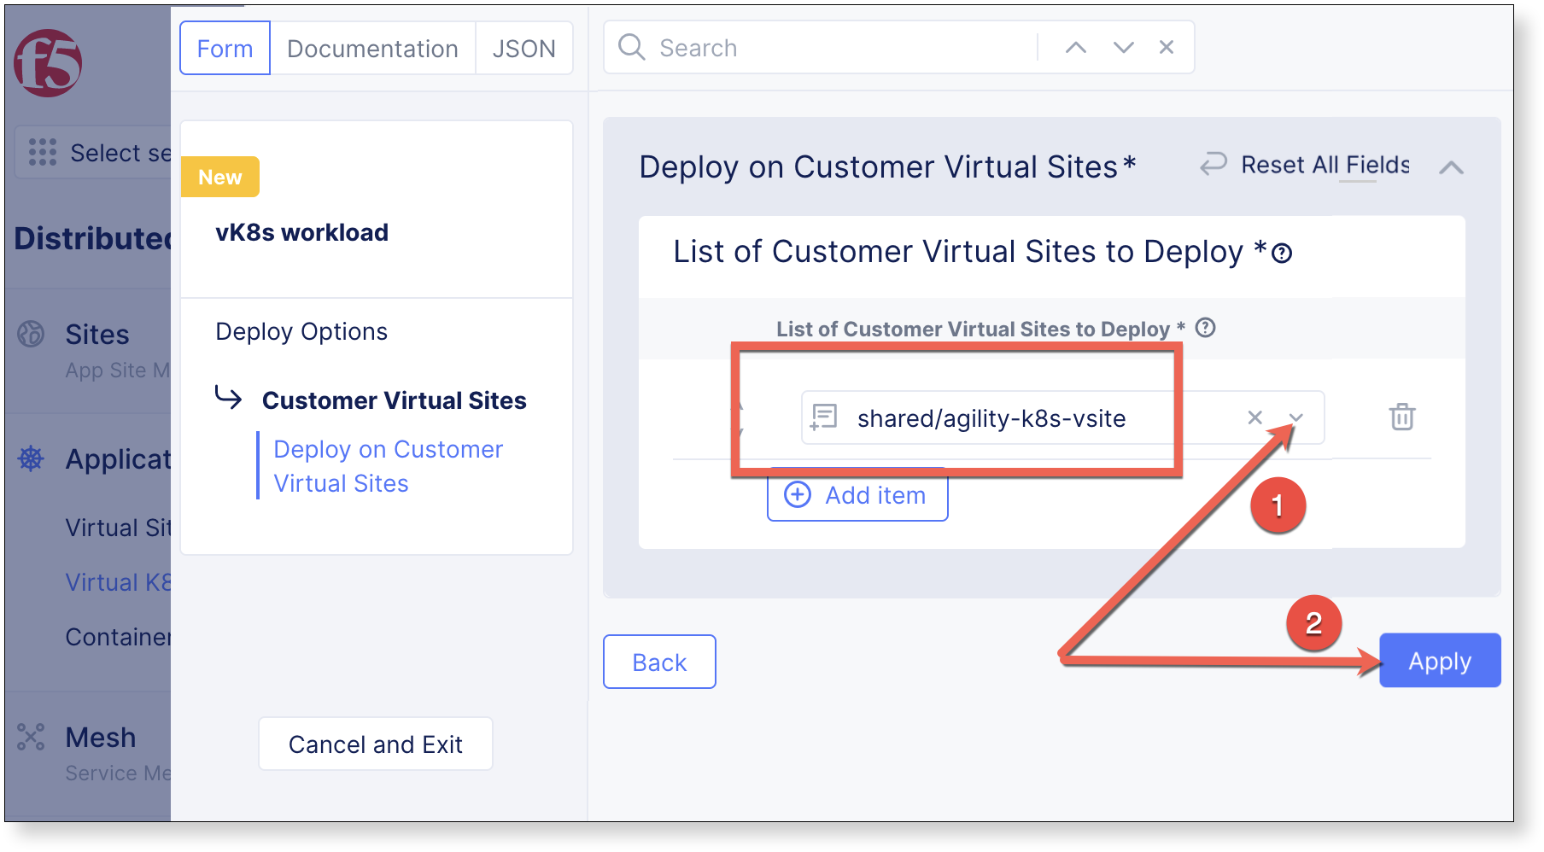This screenshot has width=1544, height=852.
Task: Click the search magnifier icon
Action: [632, 47]
